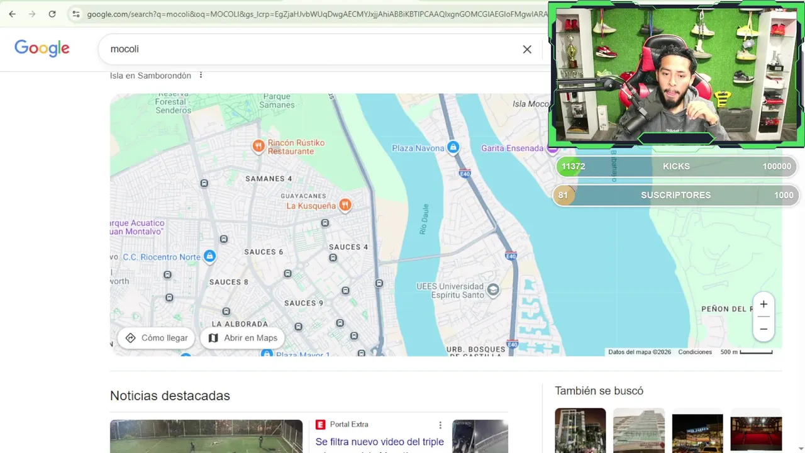
Task: Click the Portal Extra source icon
Action: point(320,425)
